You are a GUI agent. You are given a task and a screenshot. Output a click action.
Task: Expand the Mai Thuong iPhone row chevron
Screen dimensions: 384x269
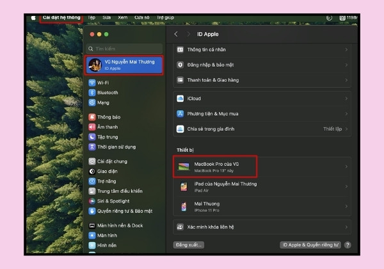pyautogui.click(x=346, y=206)
